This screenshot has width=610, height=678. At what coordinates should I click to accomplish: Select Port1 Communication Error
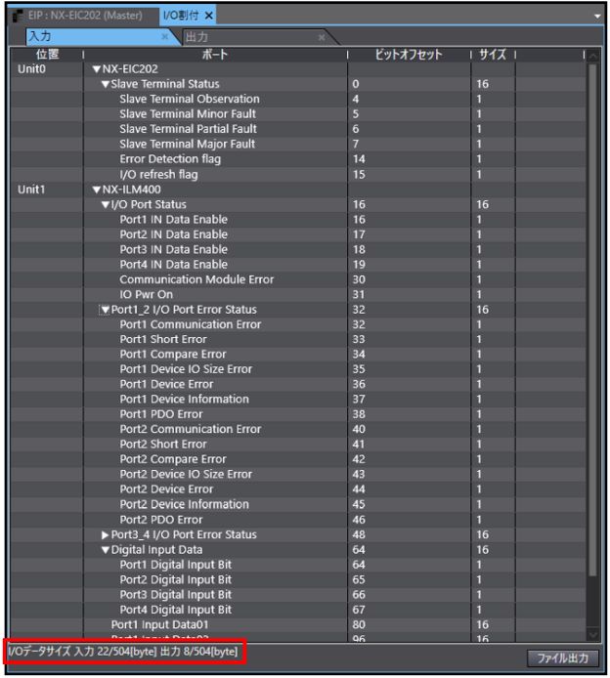point(298,324)
